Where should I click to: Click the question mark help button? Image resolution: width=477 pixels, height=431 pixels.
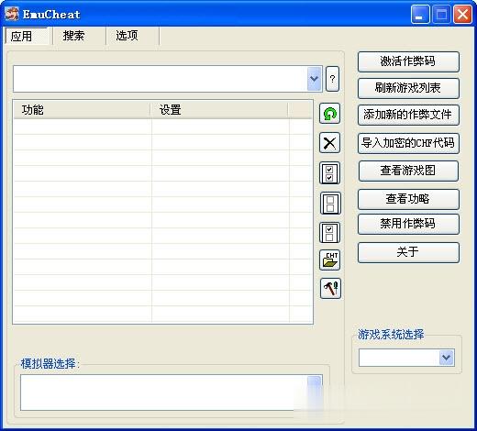[x=332, y=79]
